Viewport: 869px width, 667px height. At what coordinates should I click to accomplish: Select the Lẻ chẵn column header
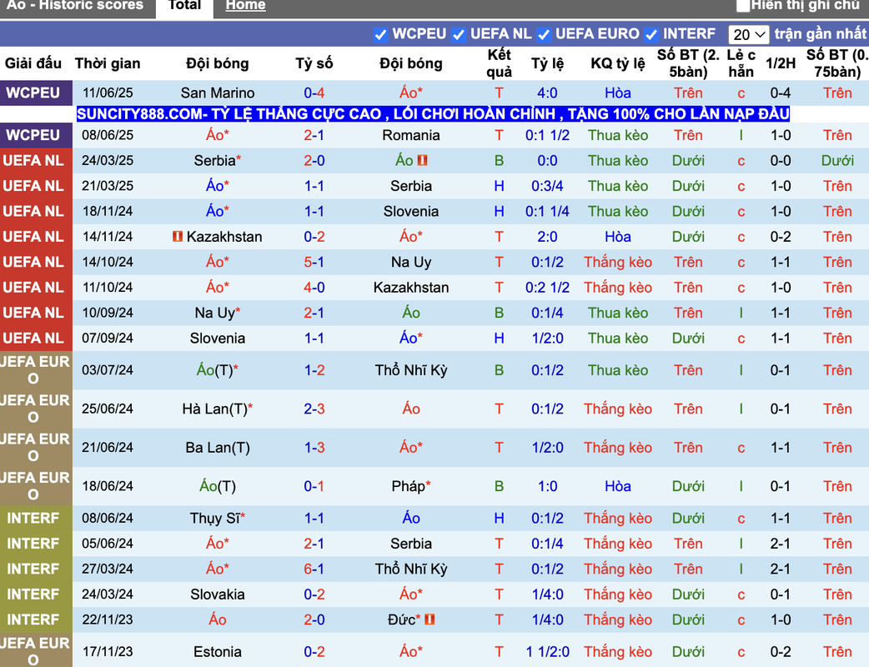click(741, 63)
